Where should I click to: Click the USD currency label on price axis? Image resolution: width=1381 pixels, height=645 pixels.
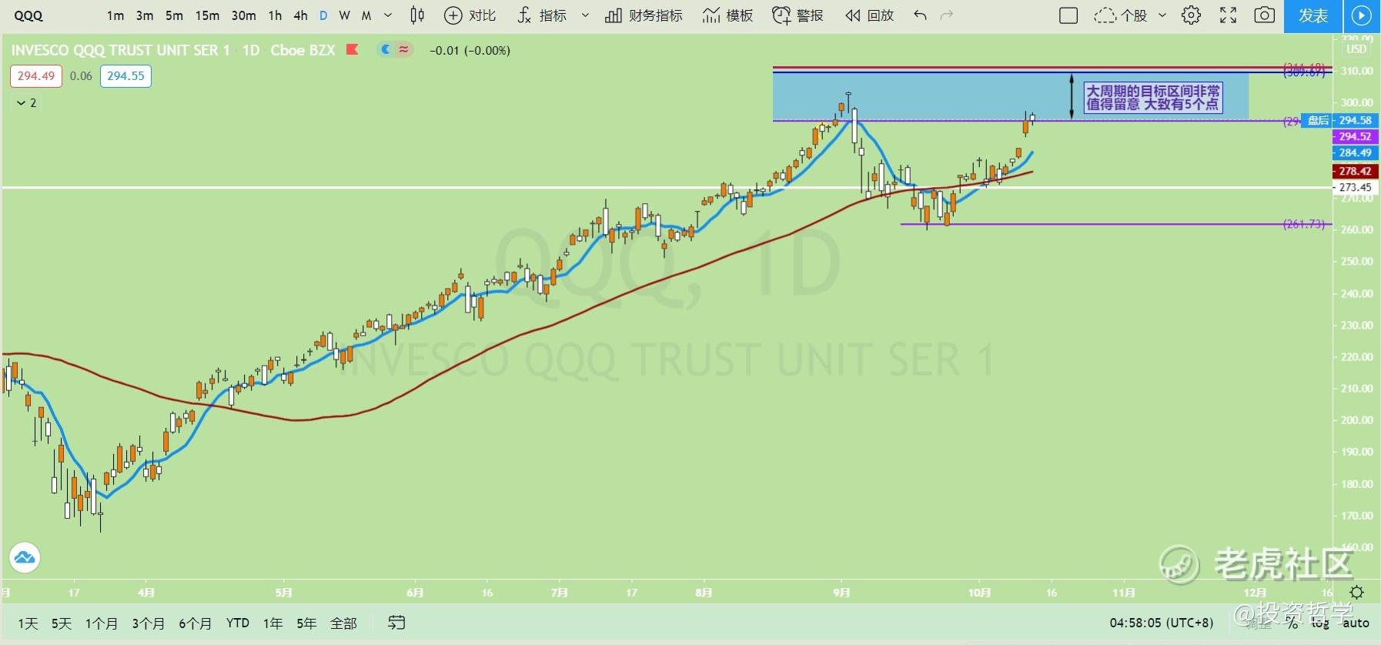(x=1356, y=49)
